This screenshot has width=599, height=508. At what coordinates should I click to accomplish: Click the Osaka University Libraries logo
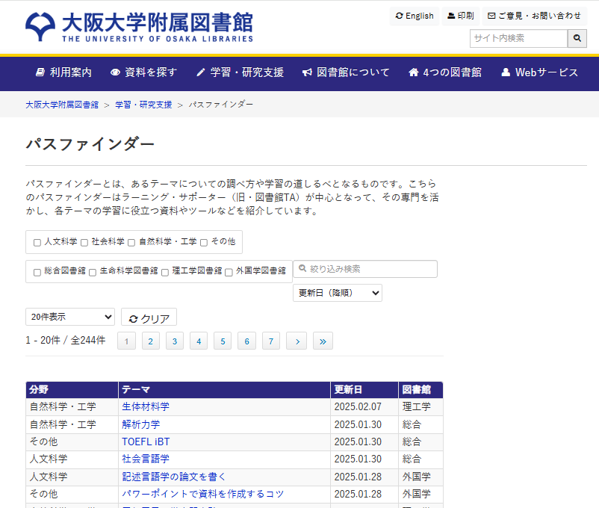click(139, 27)
